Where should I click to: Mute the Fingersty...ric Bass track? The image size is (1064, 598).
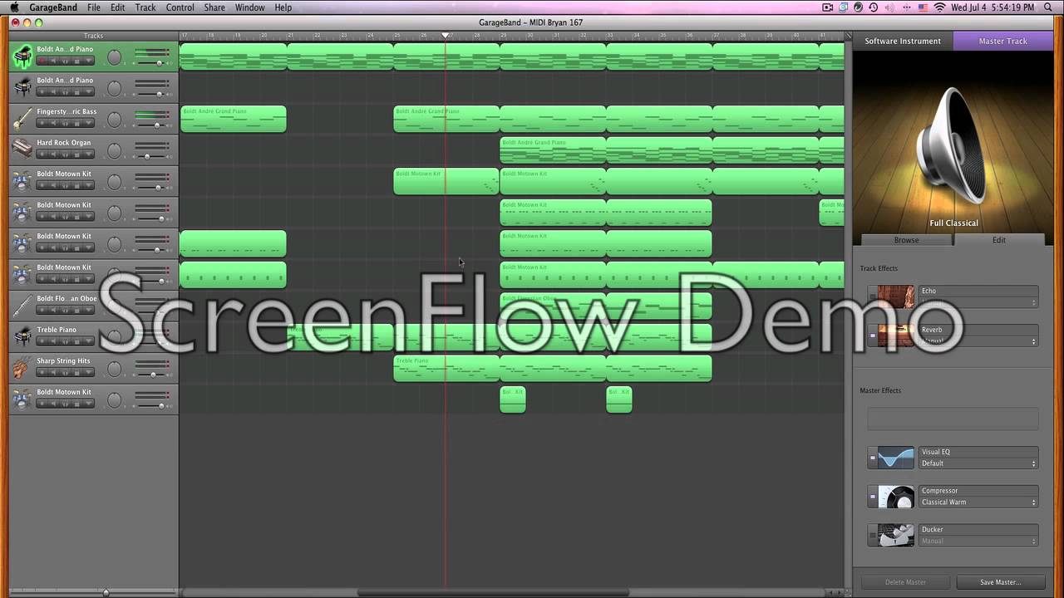[53, 123]
